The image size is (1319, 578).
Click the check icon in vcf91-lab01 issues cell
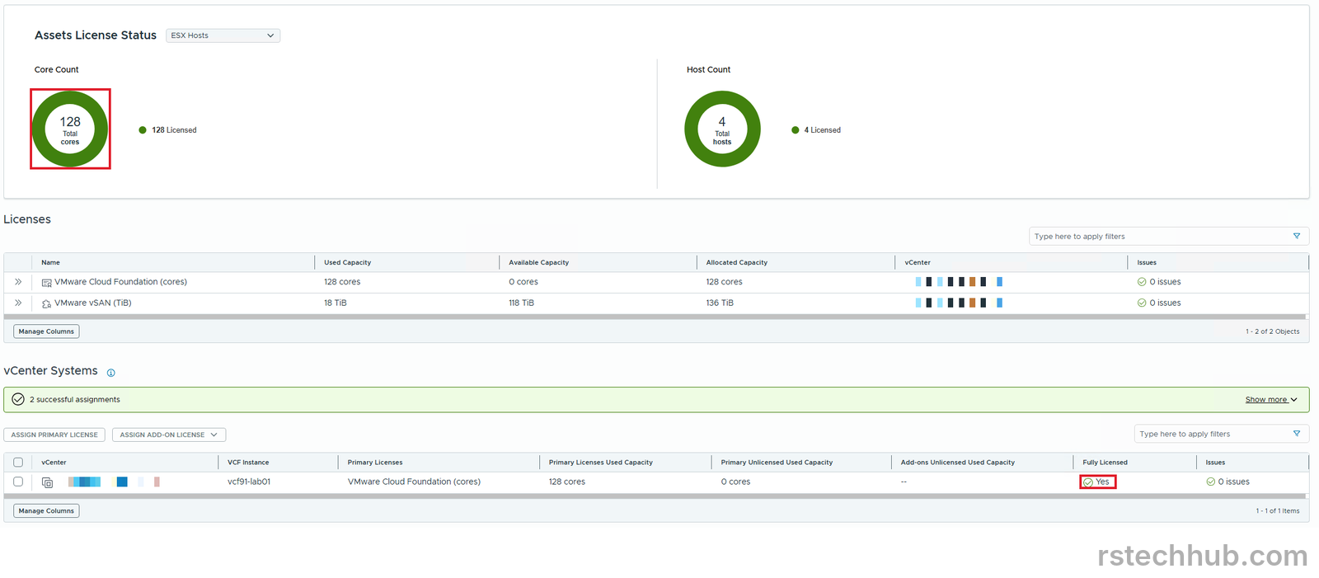[x=1210, y=482]
